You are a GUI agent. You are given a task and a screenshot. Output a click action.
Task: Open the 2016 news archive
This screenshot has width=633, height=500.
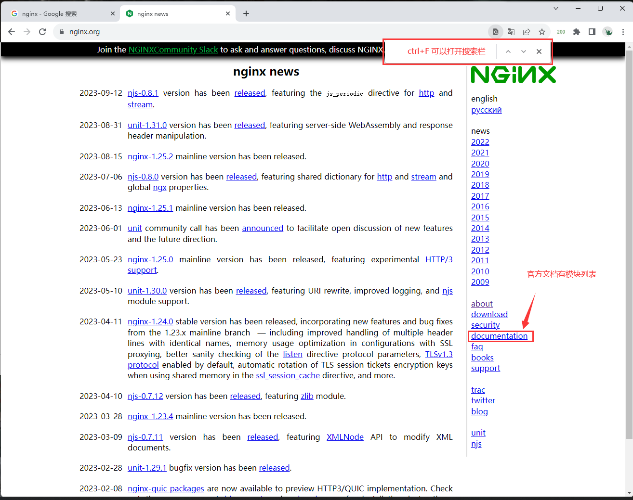point(480,206)
